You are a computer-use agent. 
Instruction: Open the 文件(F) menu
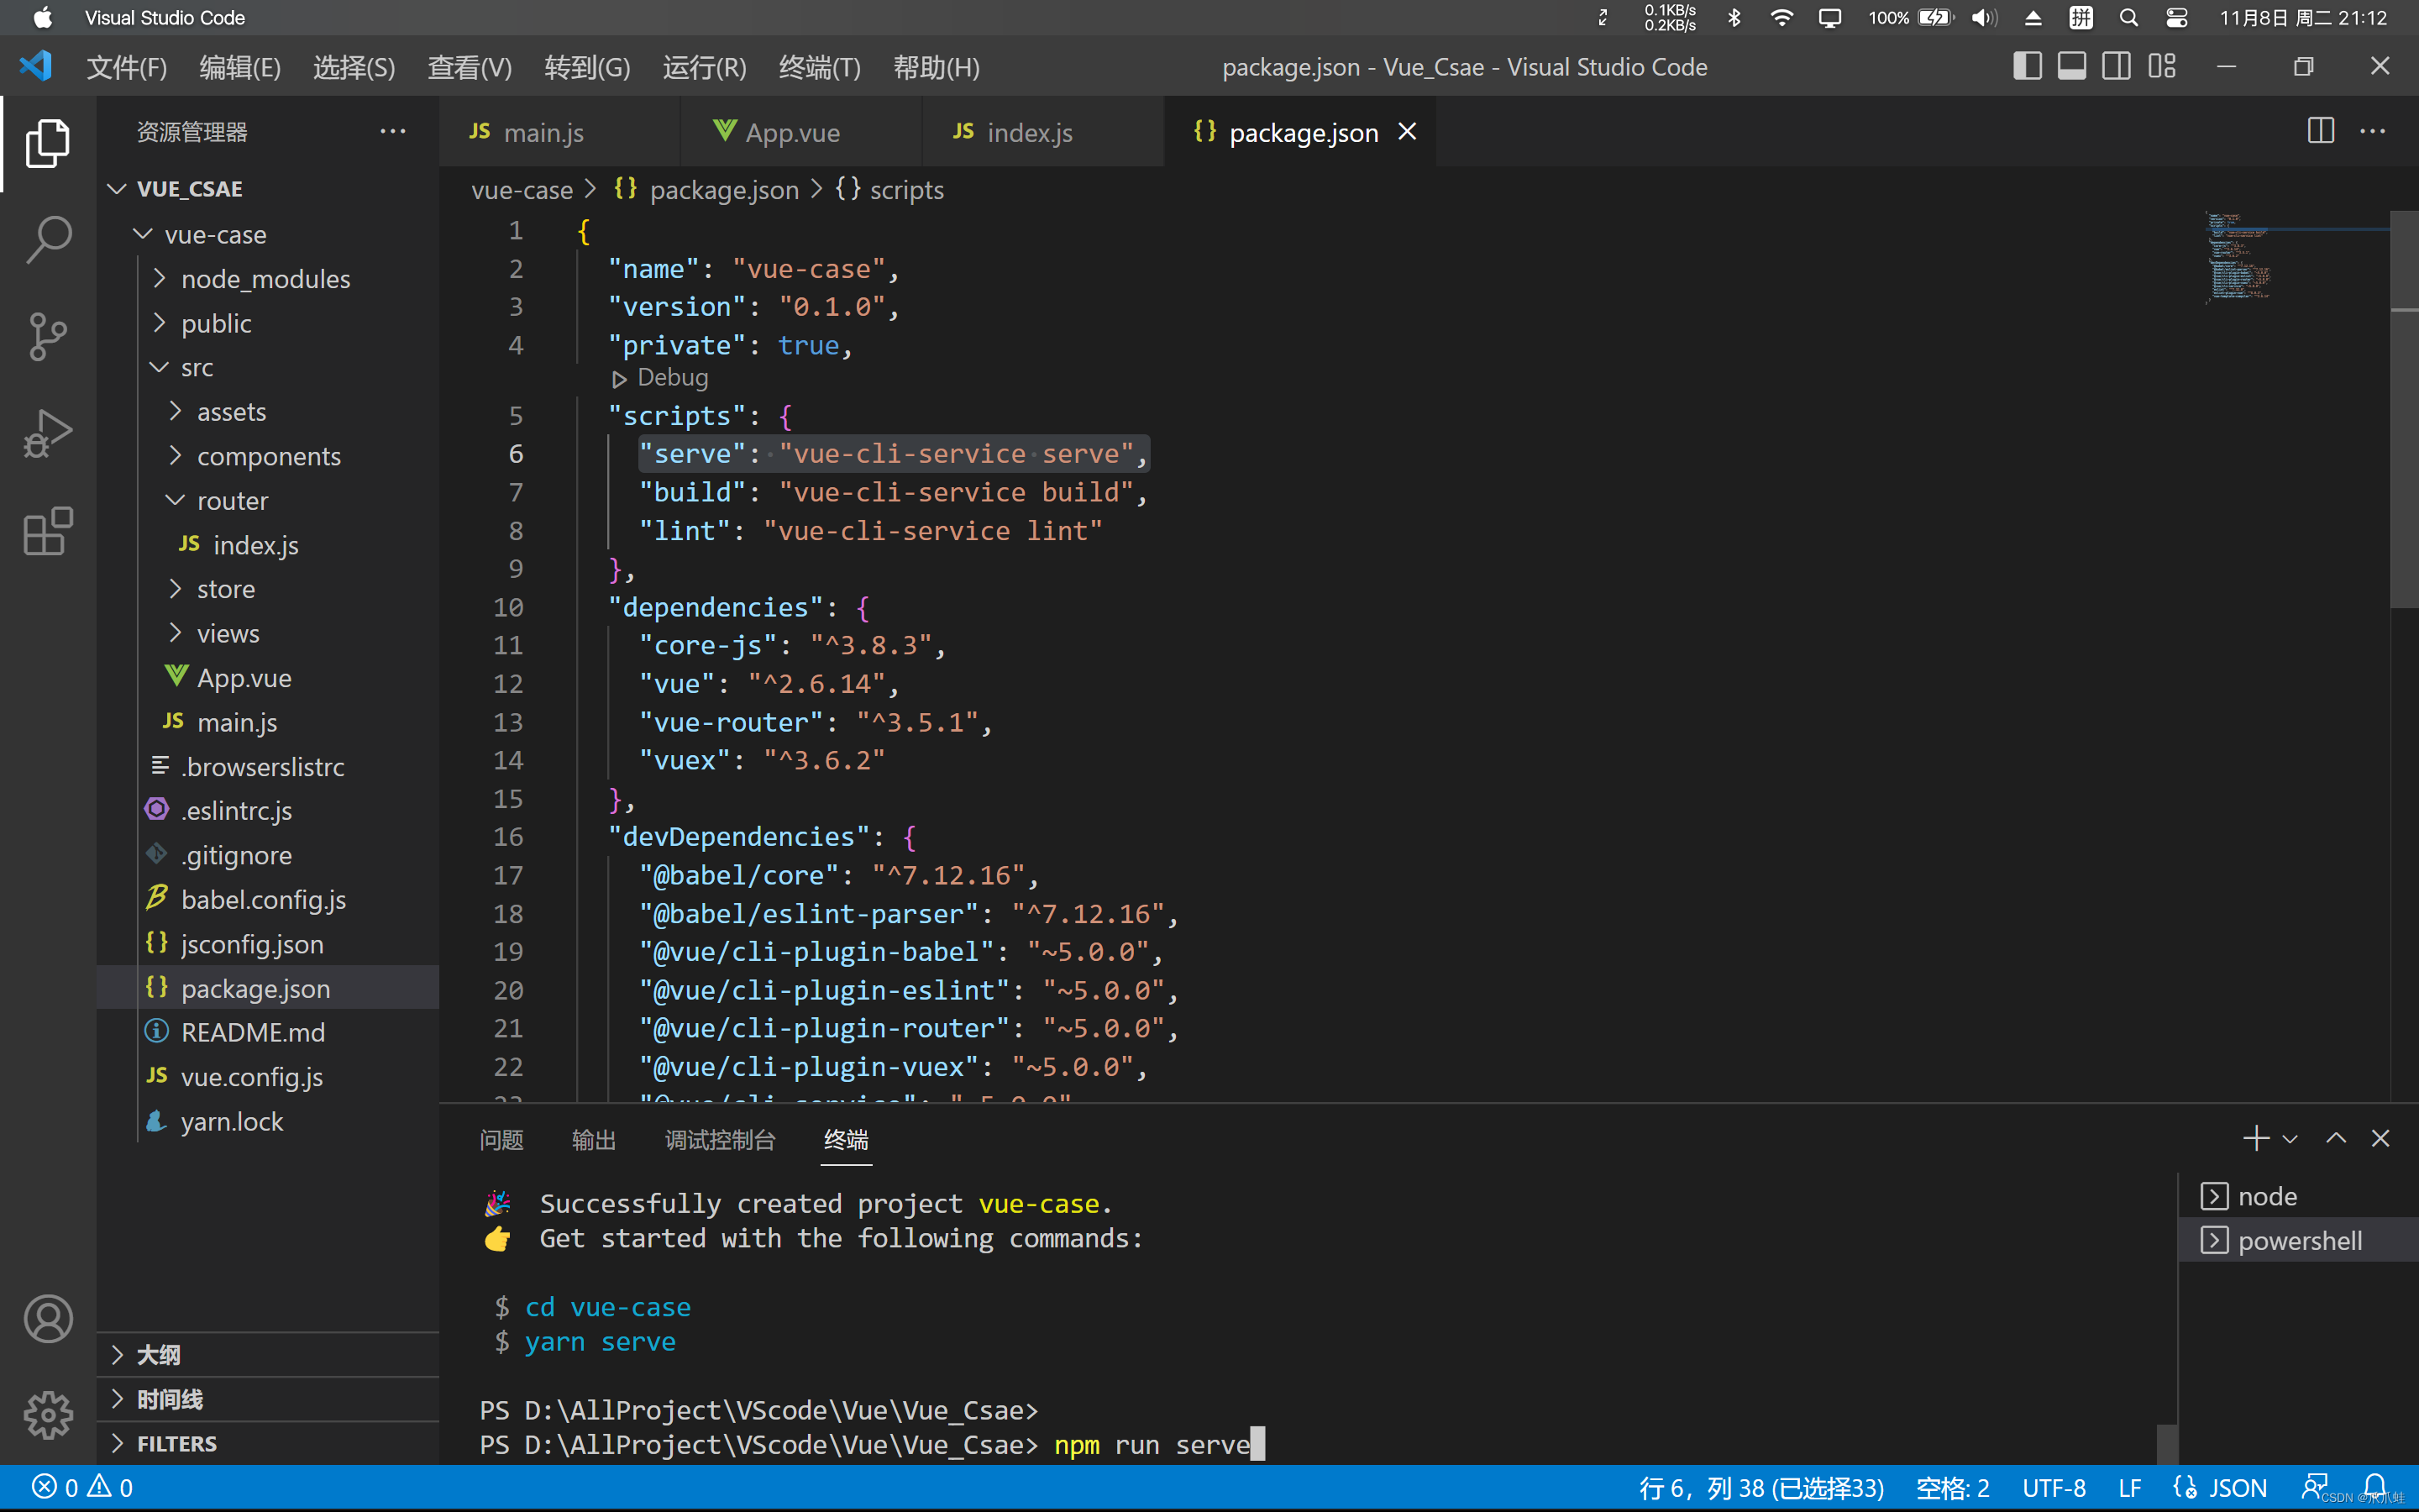[126, 67]
